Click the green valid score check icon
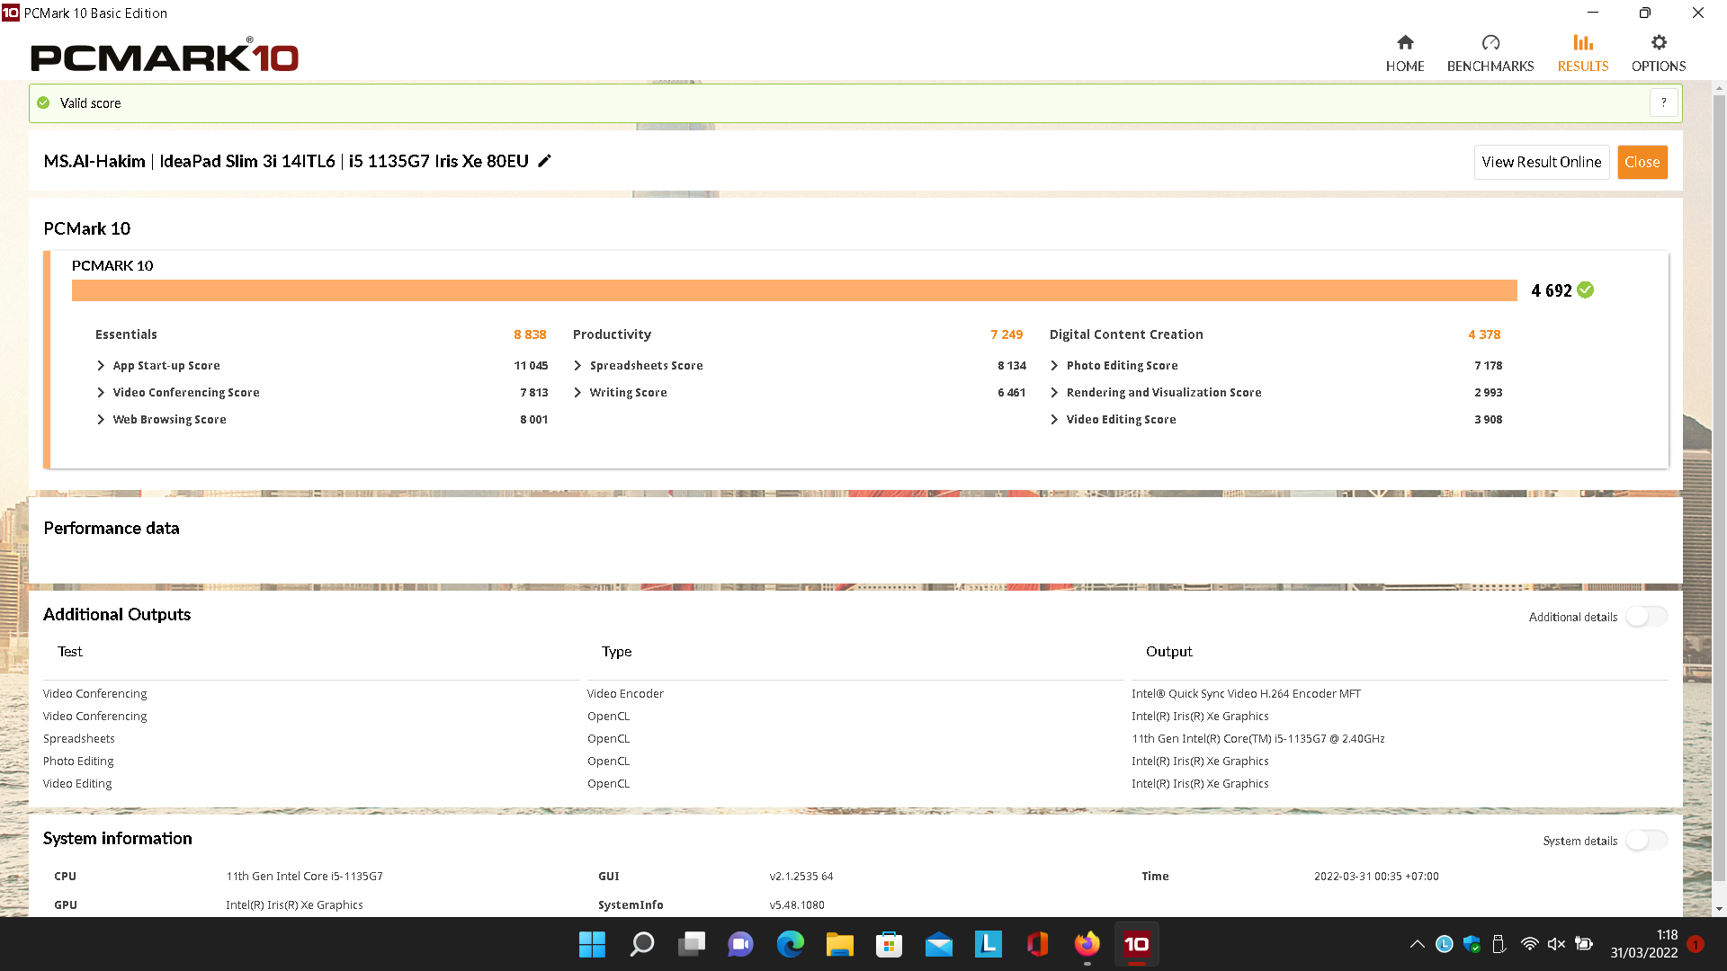Viewport: 1727px width, 971px height. click(43, 103)
